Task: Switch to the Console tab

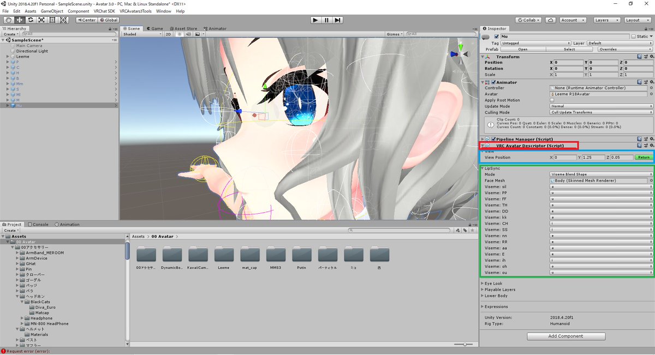Action: pyautogui.click(x=38, y=224)
